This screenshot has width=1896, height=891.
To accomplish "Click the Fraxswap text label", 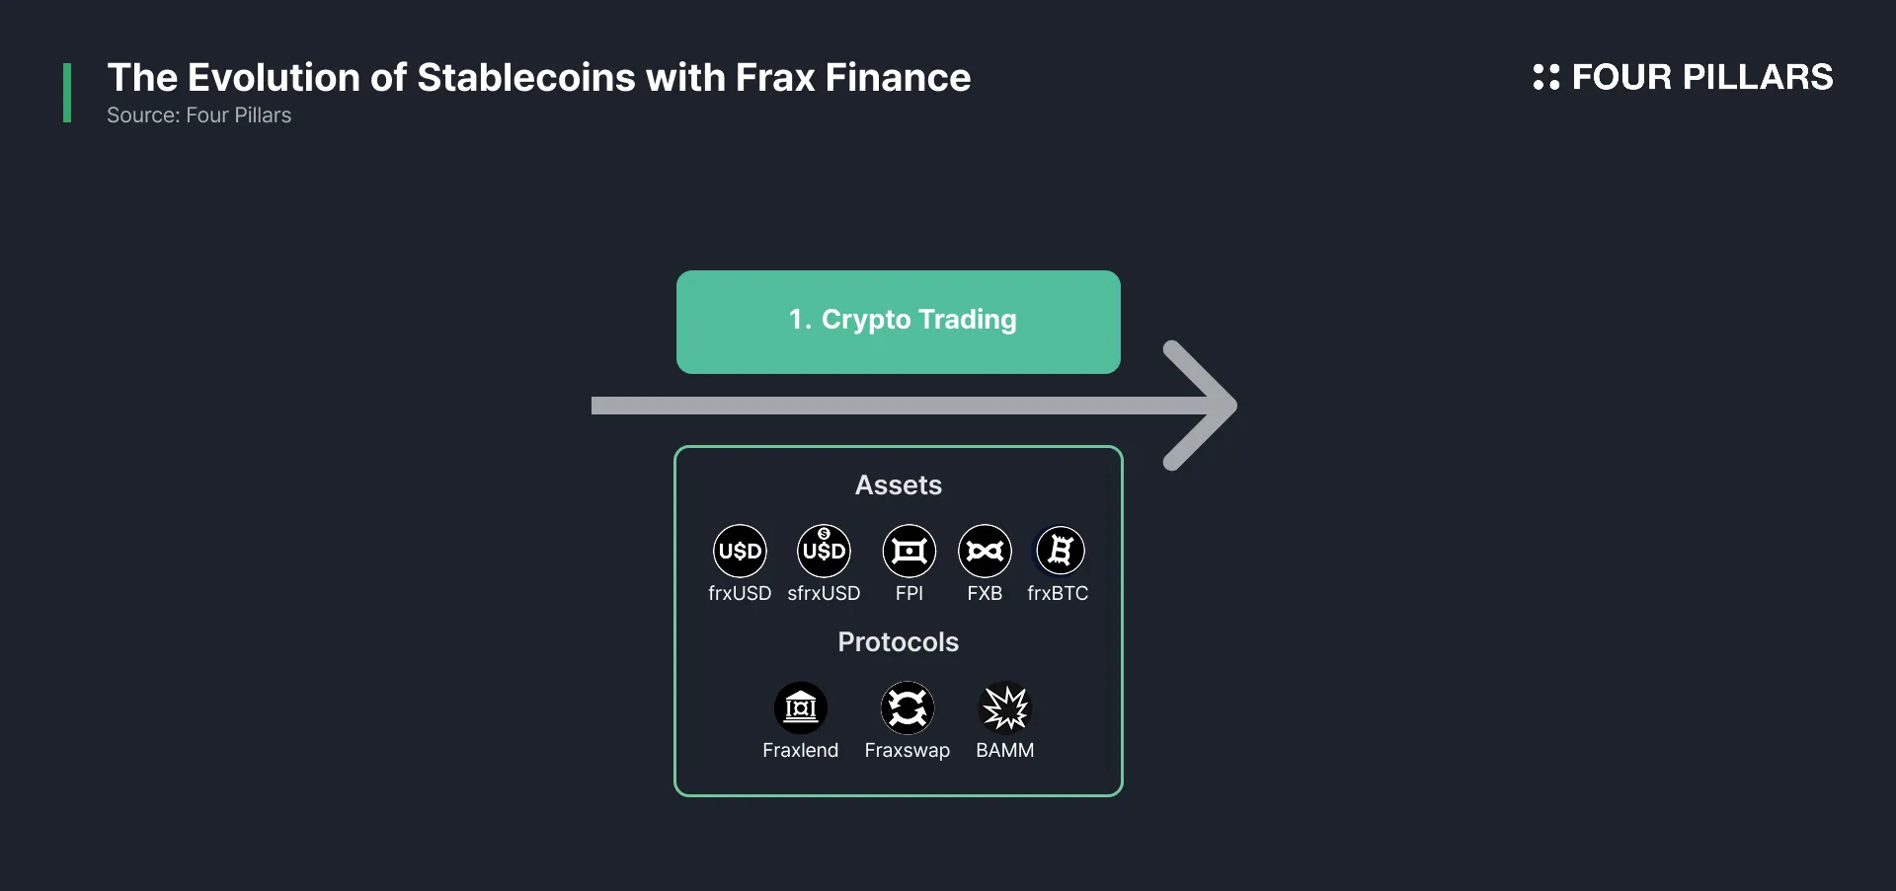I will pos(907,750).
